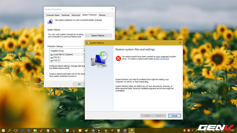Select the OS2 (E:) drive row
This screenshot has width=237, height=133.
pos(67,58)
